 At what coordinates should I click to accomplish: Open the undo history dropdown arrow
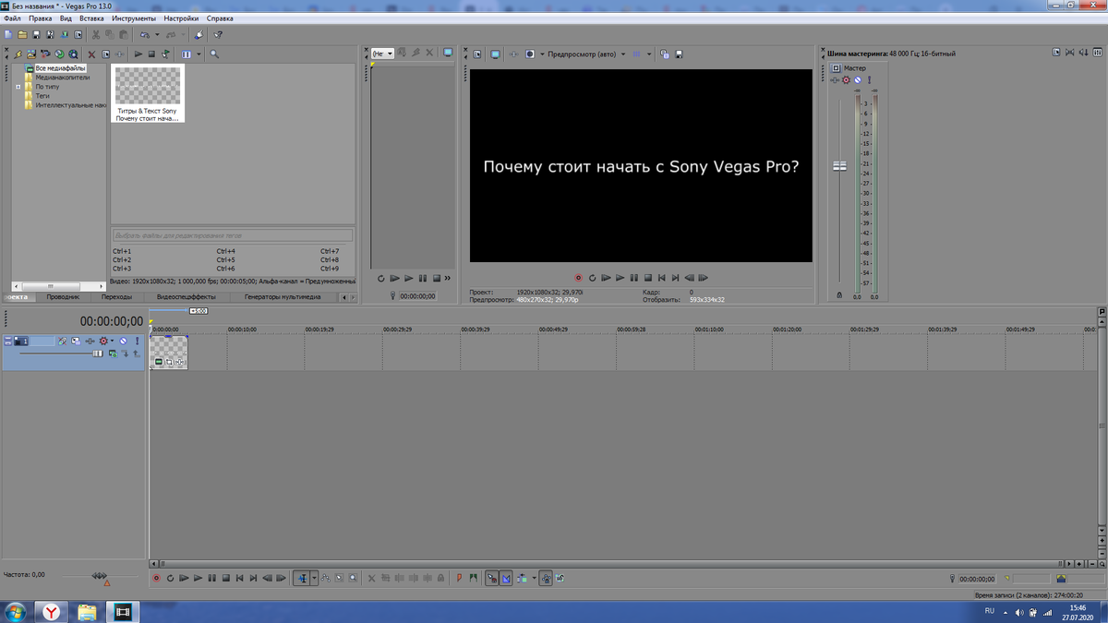pyautogui.click(x=157, y=35)
